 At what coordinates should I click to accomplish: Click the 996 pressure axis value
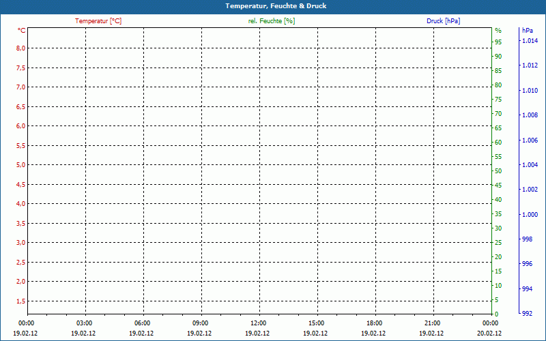coord(528,264)
